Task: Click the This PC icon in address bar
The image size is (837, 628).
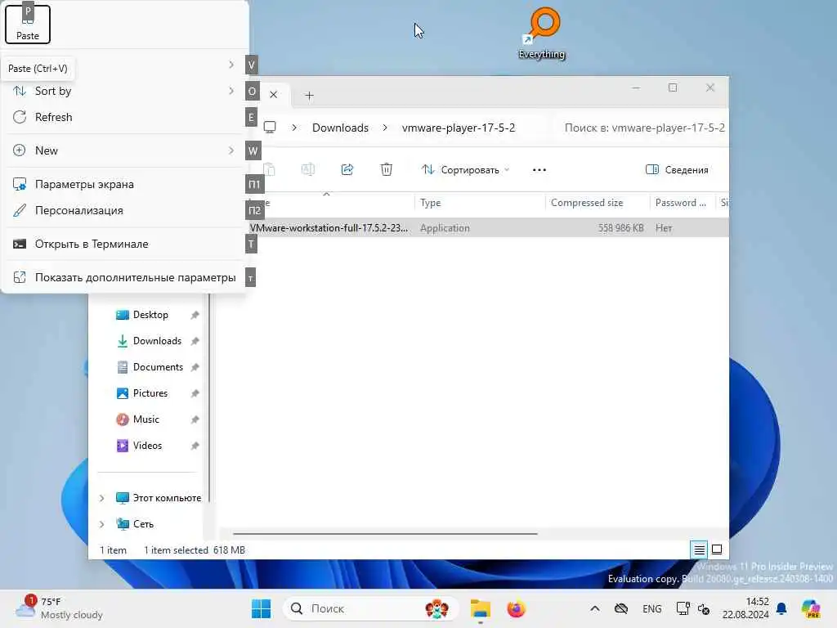Action: click(270, 128)
